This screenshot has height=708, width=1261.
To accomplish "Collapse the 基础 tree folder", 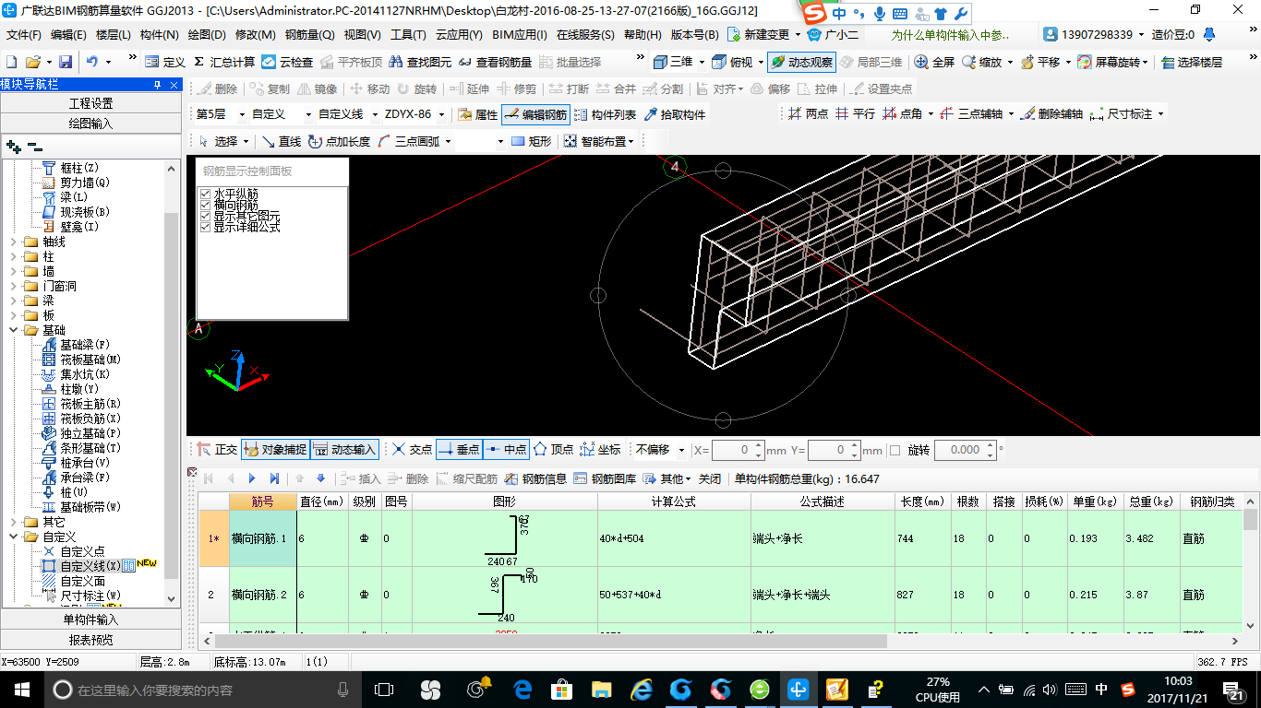I will (x=12, y=330).
